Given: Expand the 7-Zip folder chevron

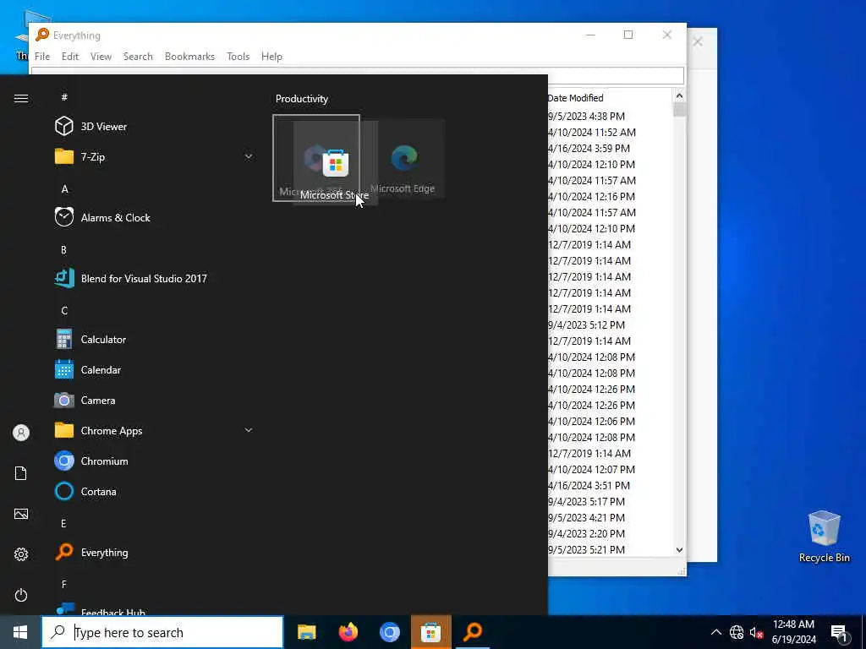Looking at the screenshot, I should (249, 156).
